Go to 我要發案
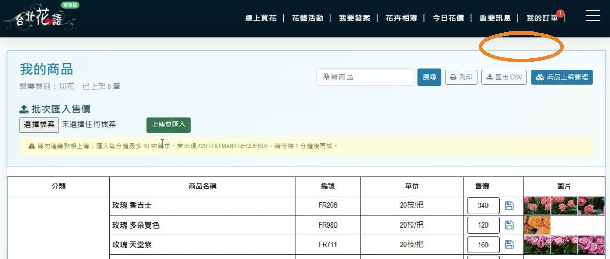 pyautogui.click(x=354, y=18)
